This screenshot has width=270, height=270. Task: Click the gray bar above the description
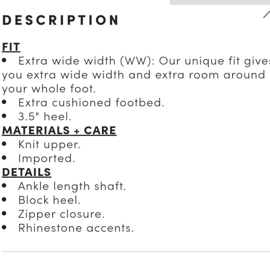point(220,2)
